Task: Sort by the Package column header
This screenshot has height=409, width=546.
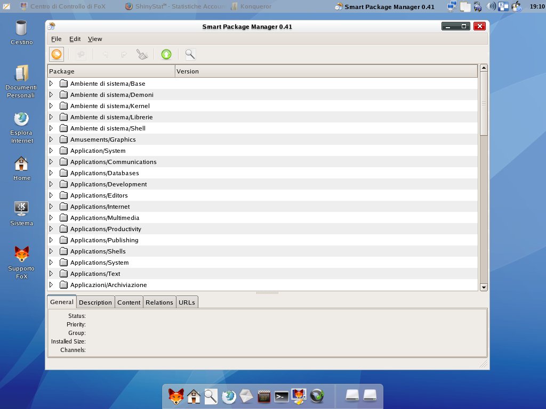Action: tap(111, 71)
